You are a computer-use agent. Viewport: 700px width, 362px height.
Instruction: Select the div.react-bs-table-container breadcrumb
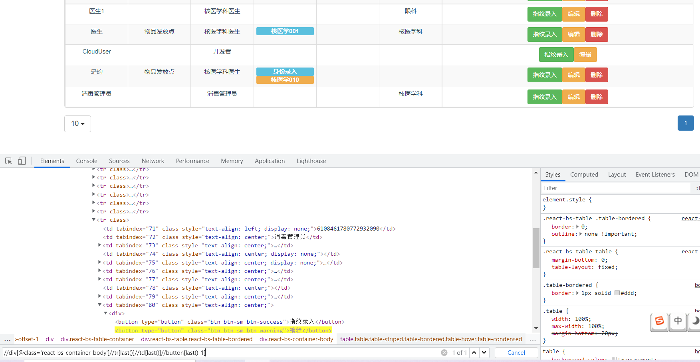point(97,339)
